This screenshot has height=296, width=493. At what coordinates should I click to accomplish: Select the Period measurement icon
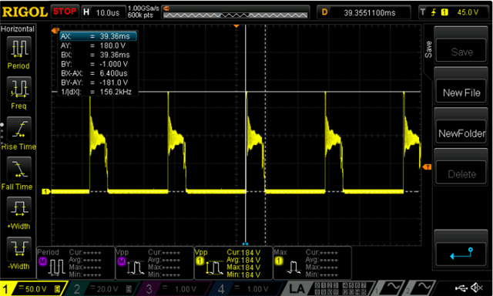coord(18,49)
